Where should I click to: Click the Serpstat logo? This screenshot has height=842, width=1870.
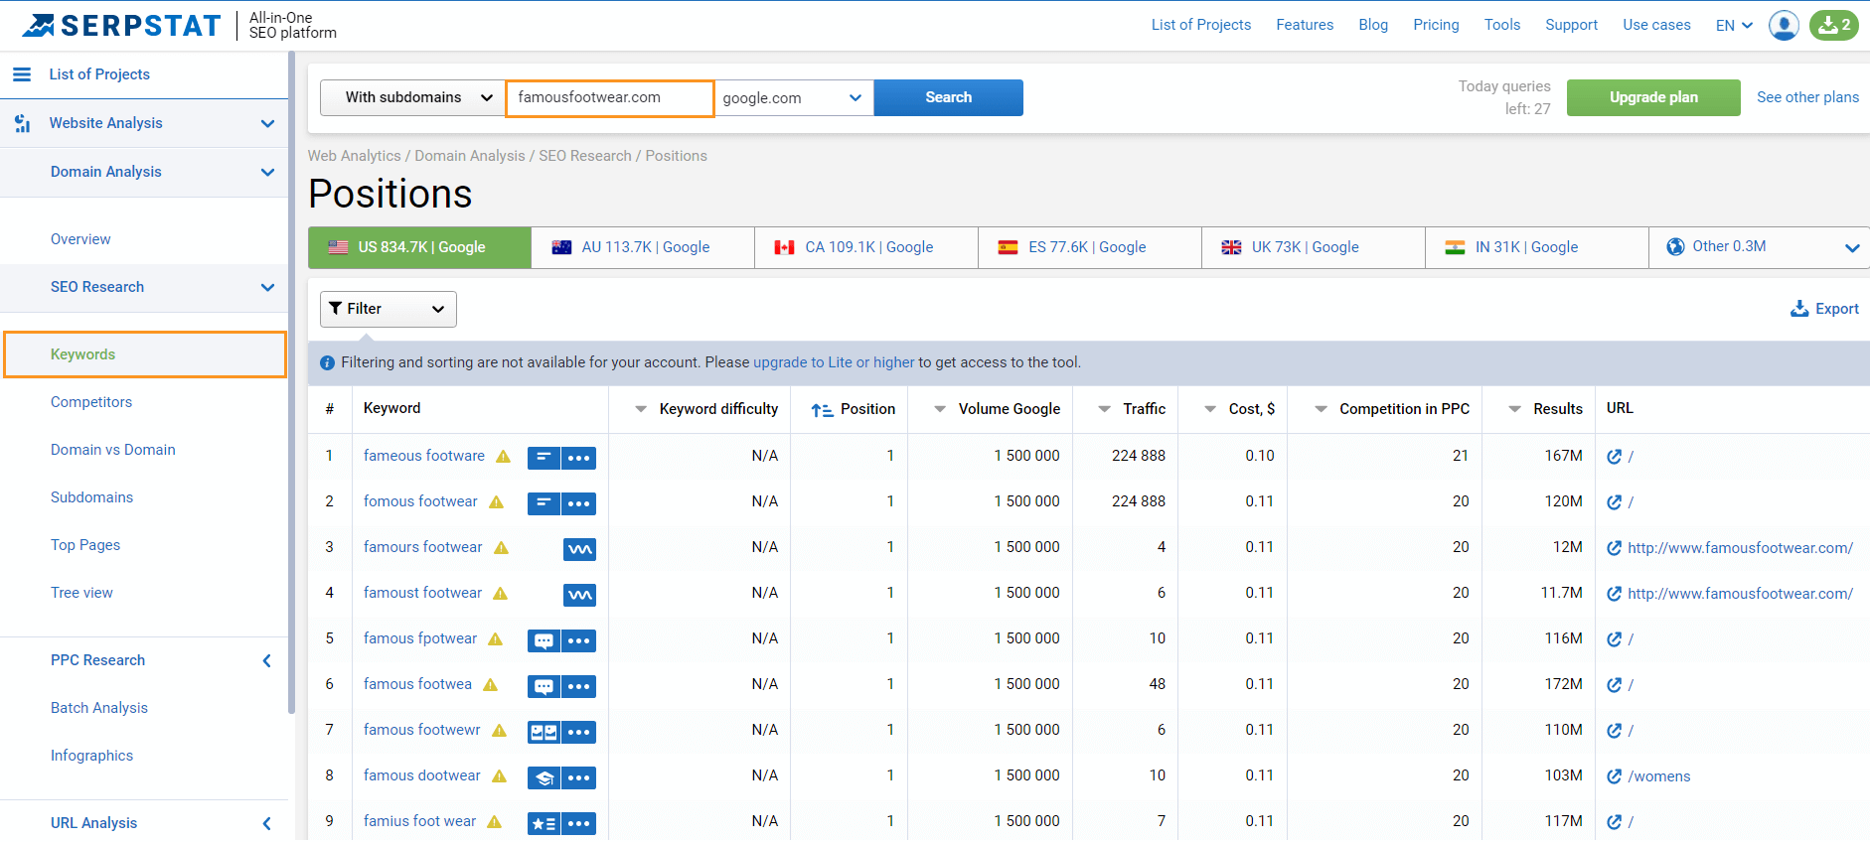[121, 25]
